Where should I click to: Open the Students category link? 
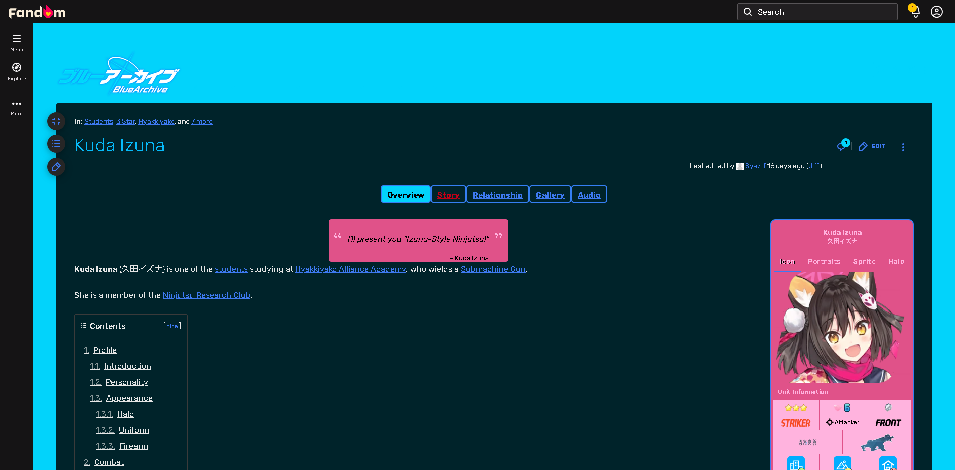coord(99,121)
